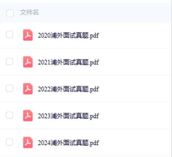The height and width of the screenshot is (157, 172).
Task: Open the file name 2024浦外面试真题.pdf
Action: pos(68,143)
